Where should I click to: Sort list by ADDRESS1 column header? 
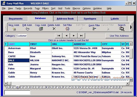point(87,44)
